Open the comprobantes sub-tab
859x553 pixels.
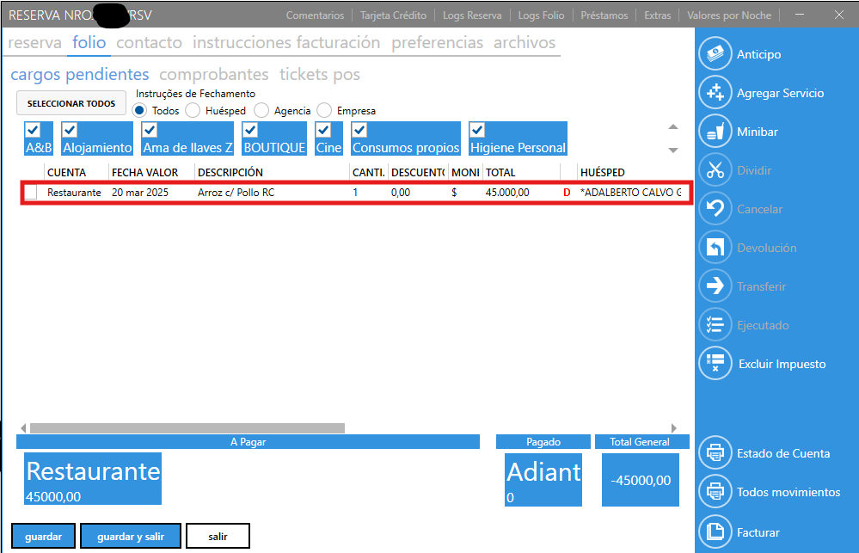(214, 75)
